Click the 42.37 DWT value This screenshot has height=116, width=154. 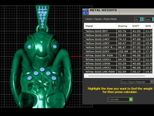[x=136, y=35]
